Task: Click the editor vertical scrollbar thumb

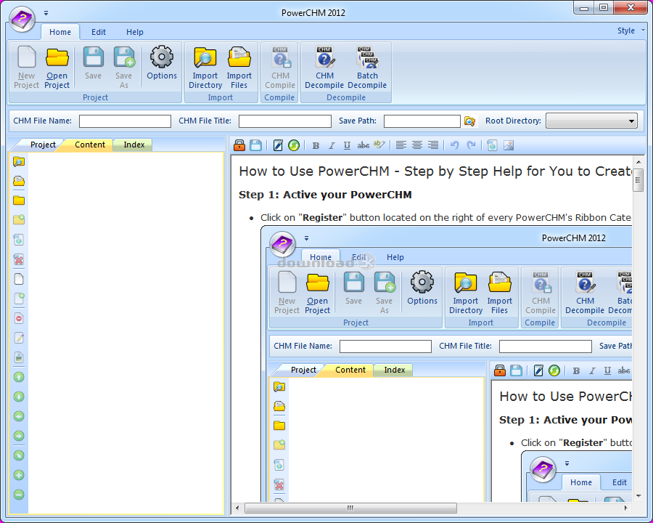Action: (x=638, y=181)
